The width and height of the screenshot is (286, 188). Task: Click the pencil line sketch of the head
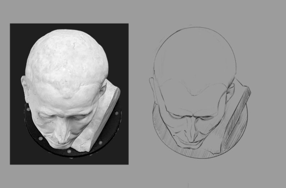click(x=200, y=92)
